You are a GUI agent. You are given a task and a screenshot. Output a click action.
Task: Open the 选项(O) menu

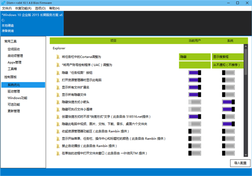(x=40, y=8)
